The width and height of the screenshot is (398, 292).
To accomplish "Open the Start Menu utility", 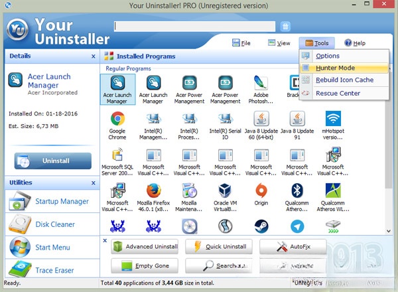I will [52, 248].
